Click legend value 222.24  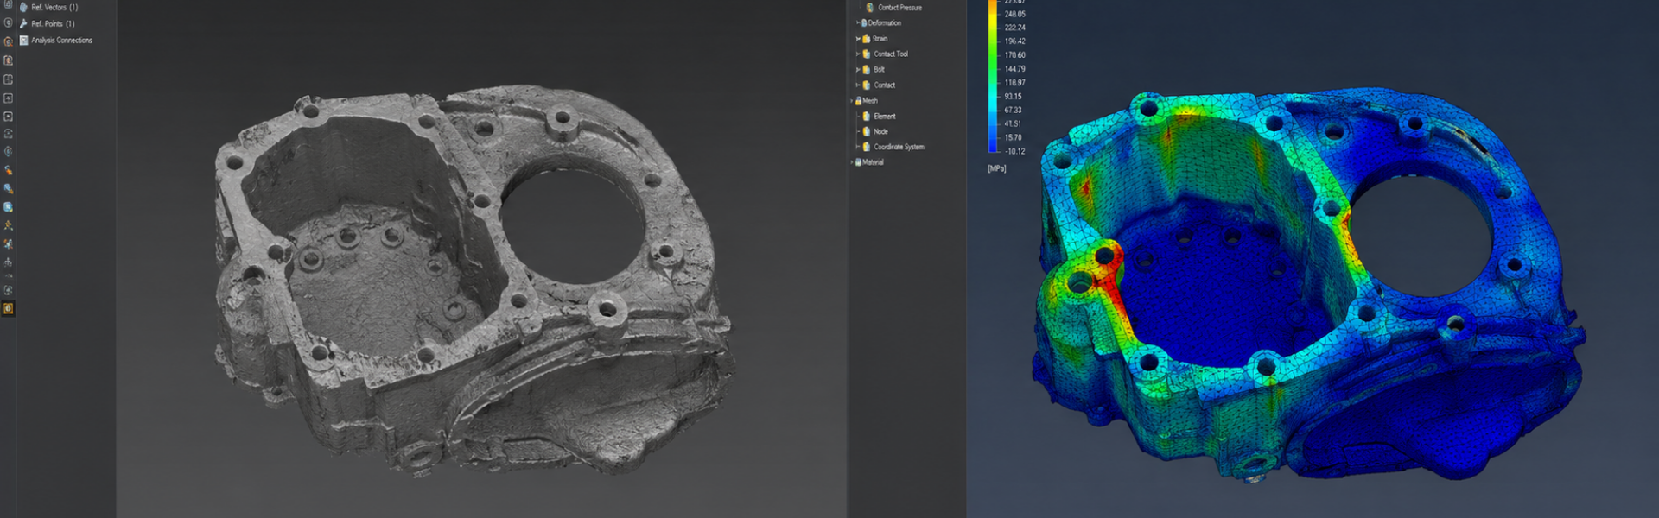click(x=1015, y=28)
